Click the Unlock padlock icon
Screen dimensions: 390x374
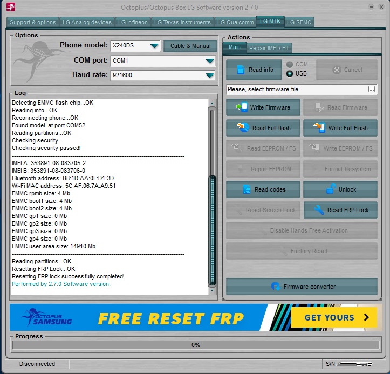click(x=331, y=189)
